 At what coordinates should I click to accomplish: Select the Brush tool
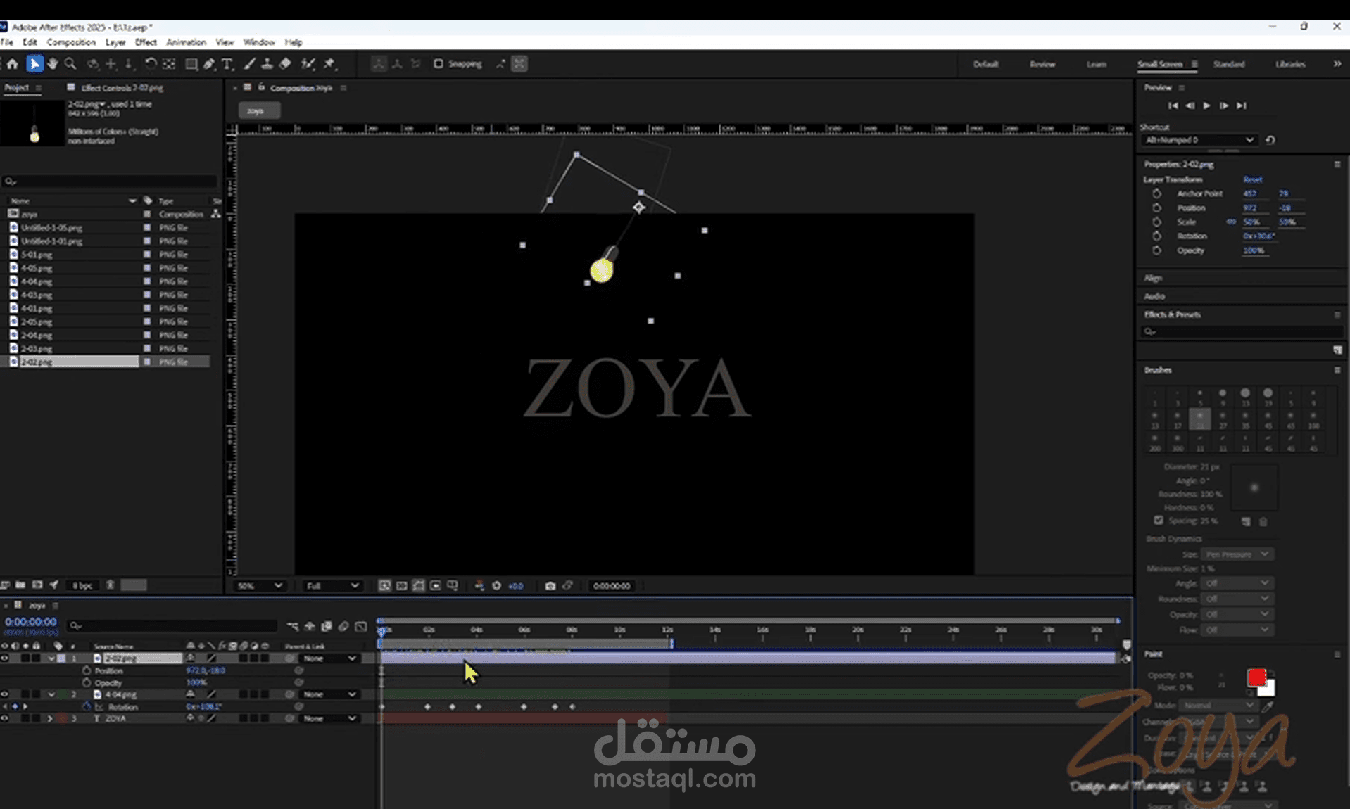(x=249, y=64)
